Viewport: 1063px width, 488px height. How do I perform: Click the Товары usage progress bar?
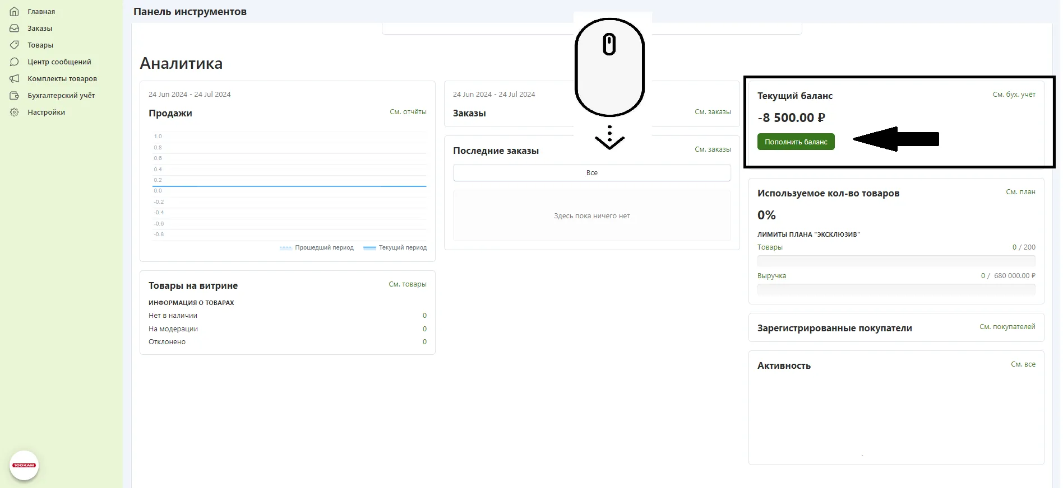coord(895,261)
